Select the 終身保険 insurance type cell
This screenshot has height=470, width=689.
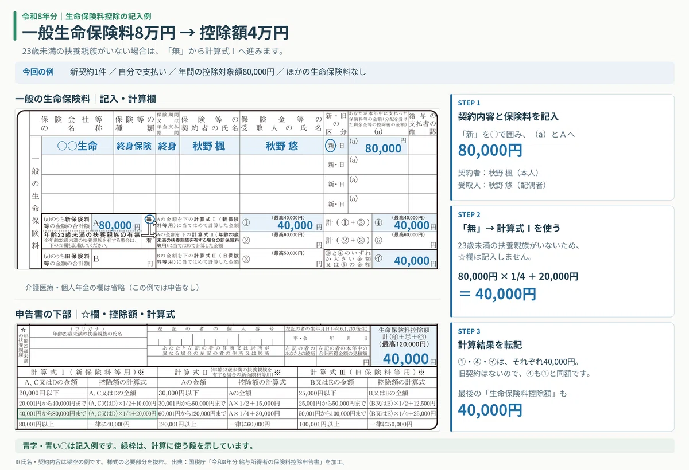(134, 146)
